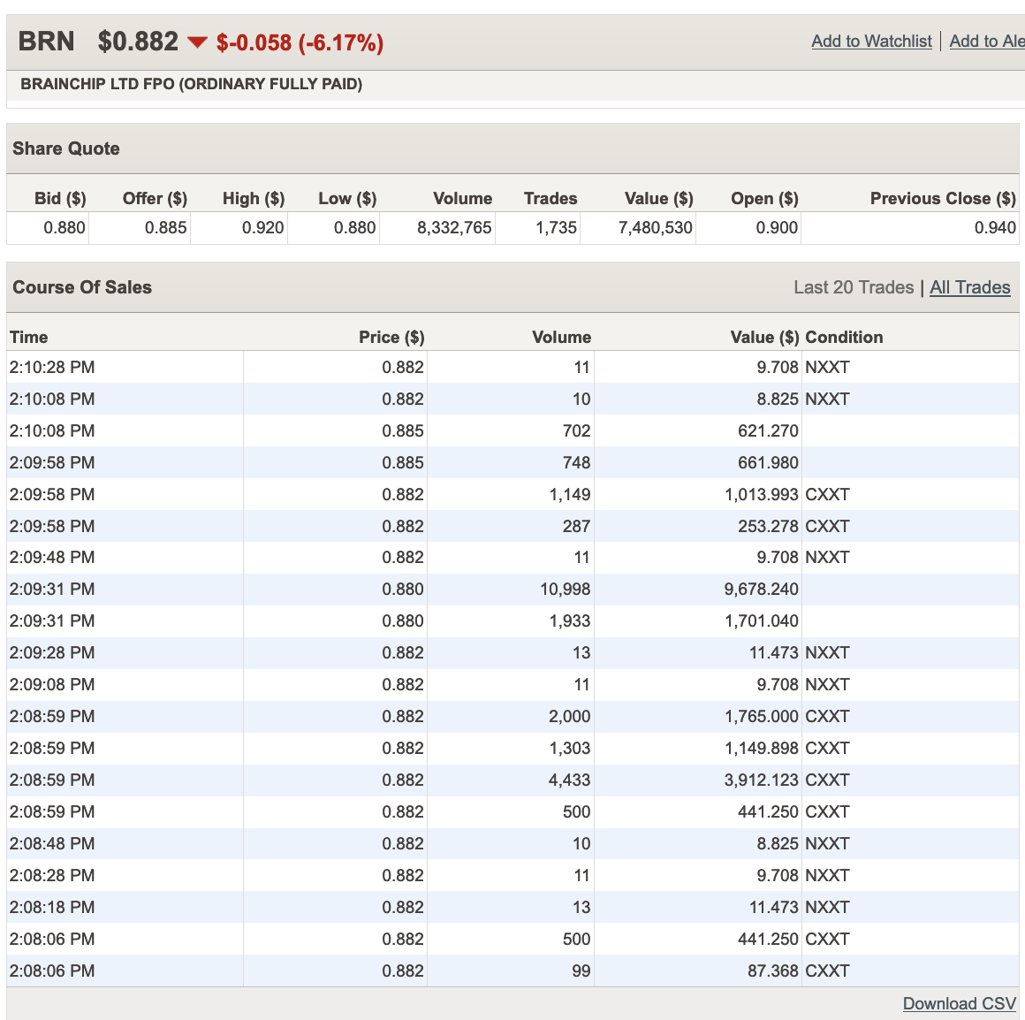Click the 3,912.123 value cell
The width and height of the screenshot is (1025, 1020).
click(x=761, y=780)
